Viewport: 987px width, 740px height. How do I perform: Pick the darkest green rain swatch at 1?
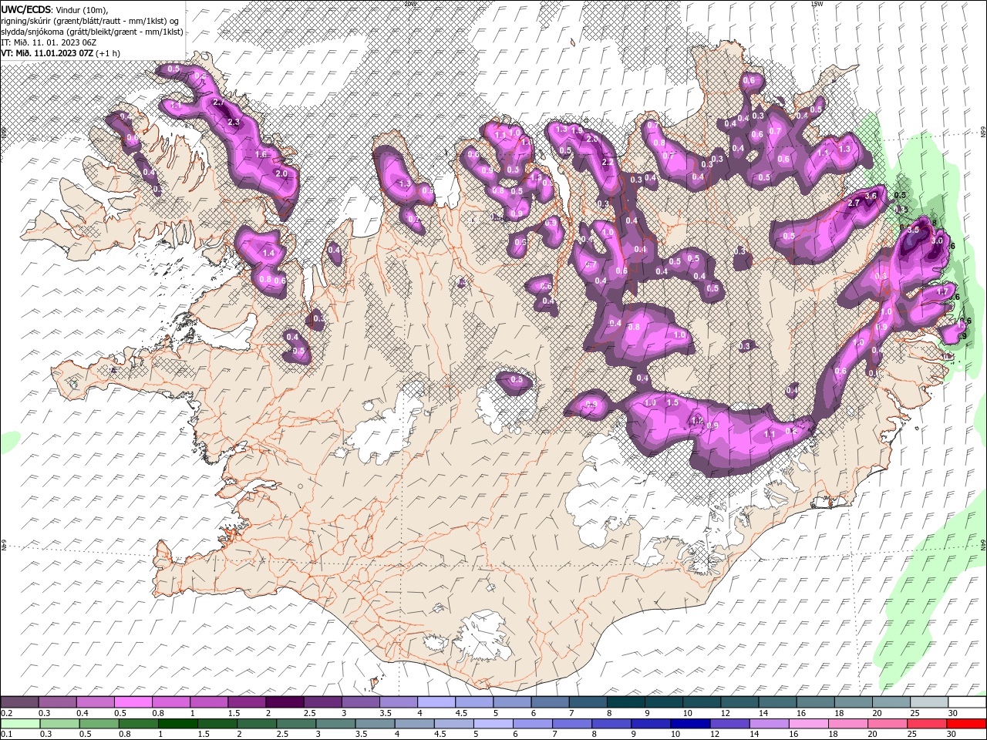coord(178,724)
